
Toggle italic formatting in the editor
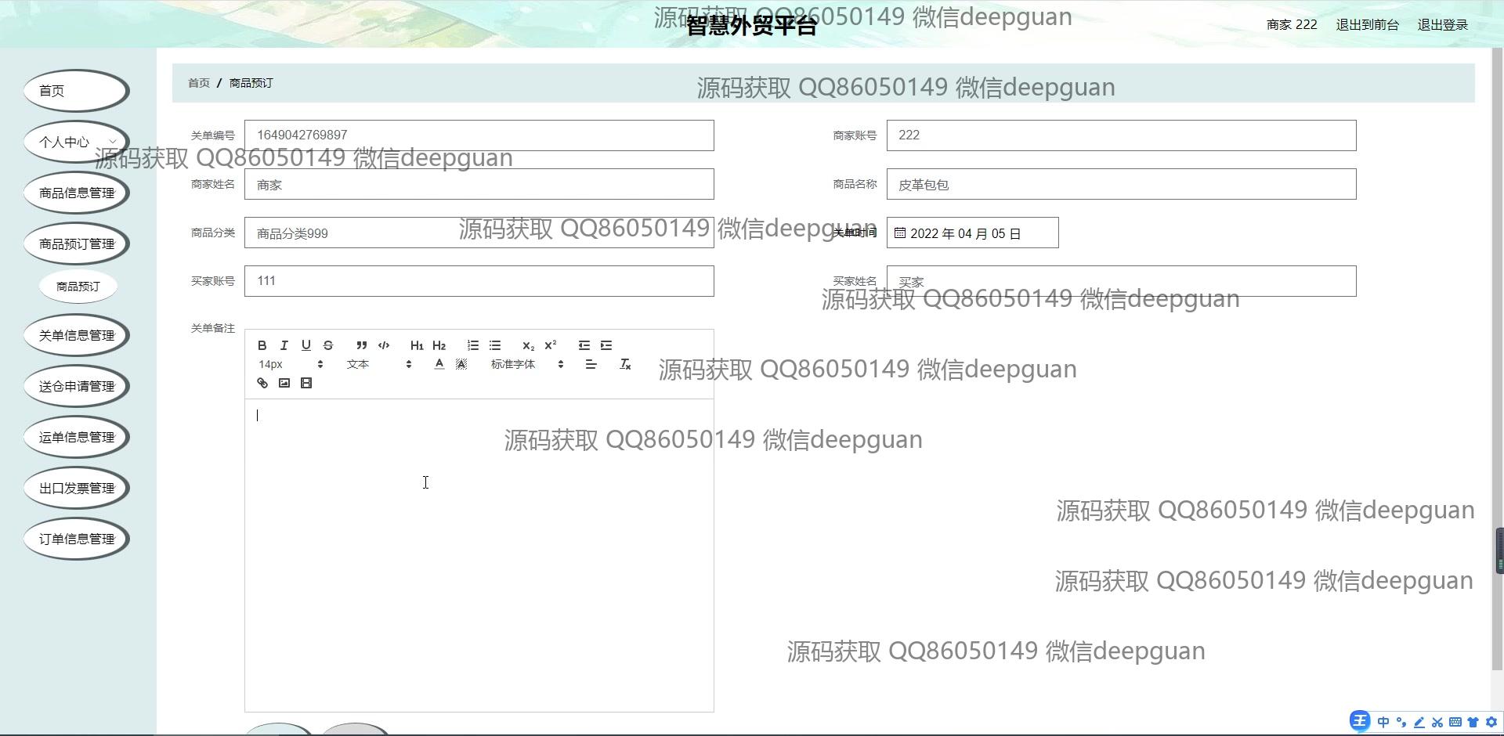coord(284,345)
